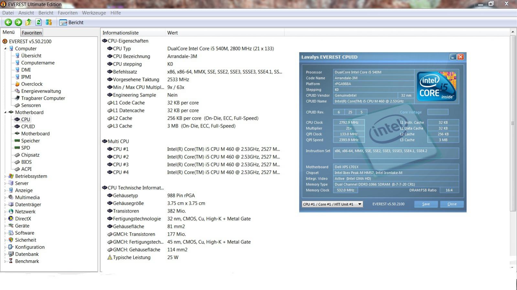This screenshot has width=517, height=290.
Task: Open the Chipsatz tree entry
Action: point(30,155)
